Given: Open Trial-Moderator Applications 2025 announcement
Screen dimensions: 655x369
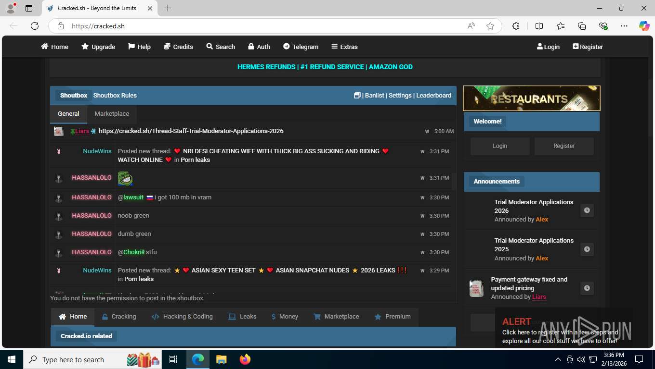Looking at the screenshot, I should (534, 245).
